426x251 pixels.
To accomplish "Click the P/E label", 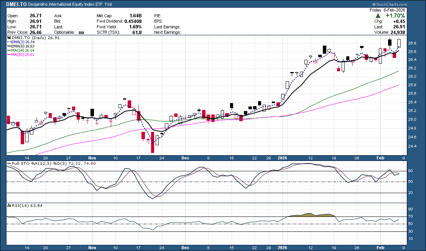I will click(158, 16).
